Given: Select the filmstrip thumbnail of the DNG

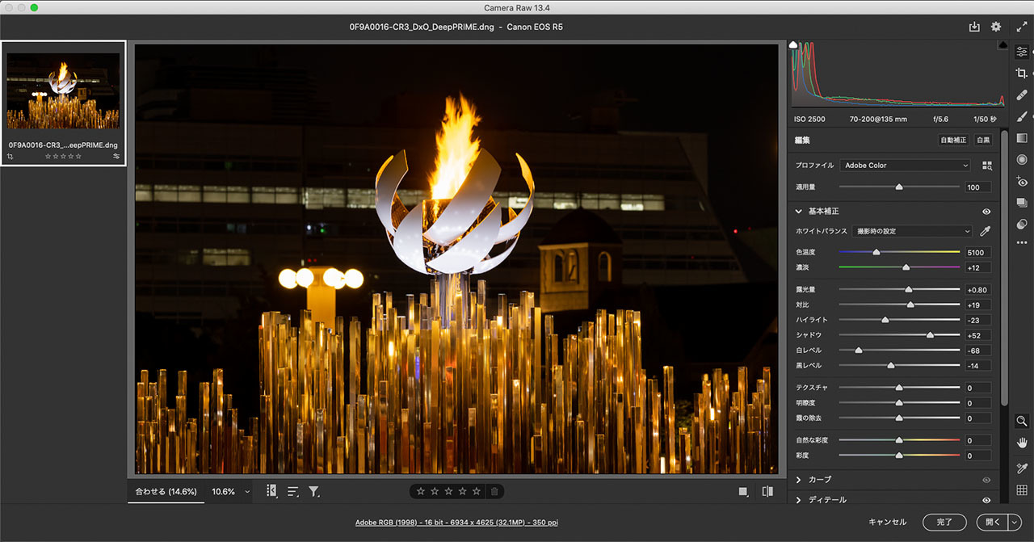Looking at the screenshot, I should click(x=63, y=90).
